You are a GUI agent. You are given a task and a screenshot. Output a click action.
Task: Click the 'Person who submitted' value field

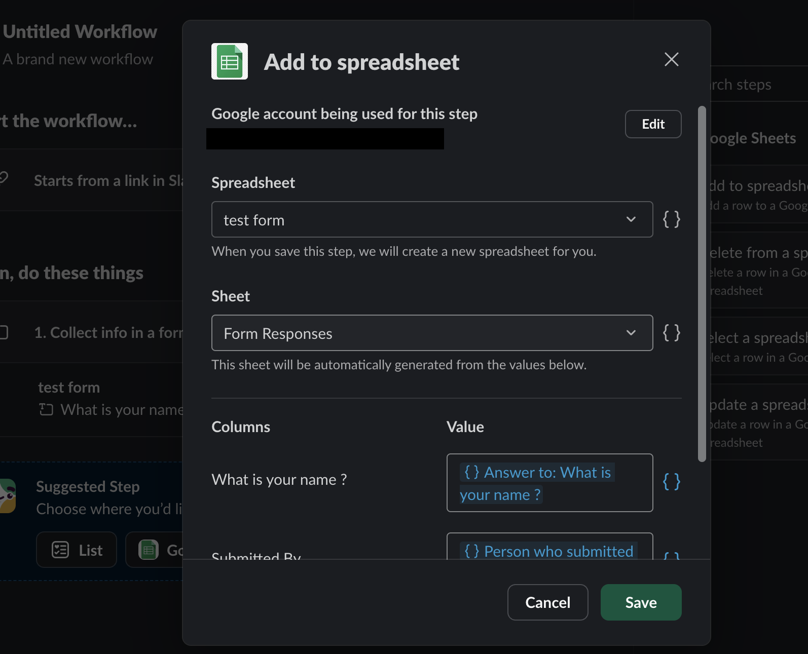point(549,549)
